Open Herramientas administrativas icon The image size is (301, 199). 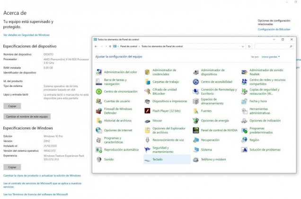pos(244,111)
